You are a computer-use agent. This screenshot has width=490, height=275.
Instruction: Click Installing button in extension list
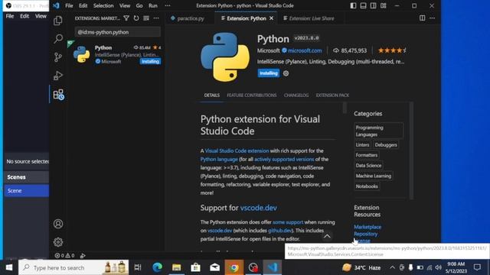click(x=150, y=61)
